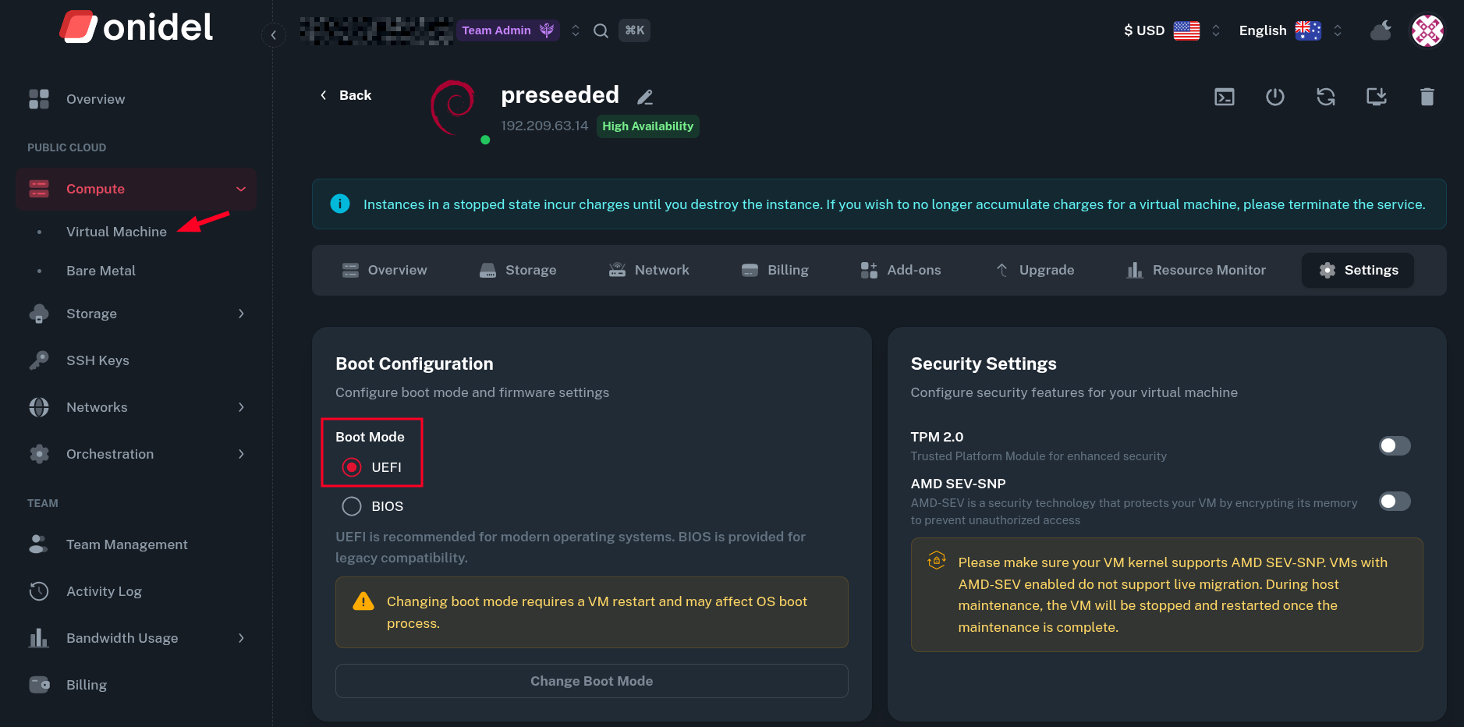Go back using the Back link
The width and height of the screenshot is (1464, 727).
[x=346, y=95]
